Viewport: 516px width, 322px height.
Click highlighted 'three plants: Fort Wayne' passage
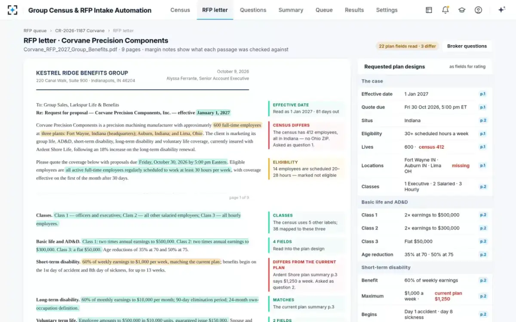tap(122, 134)
